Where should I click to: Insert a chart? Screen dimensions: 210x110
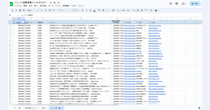coord(142,10)
